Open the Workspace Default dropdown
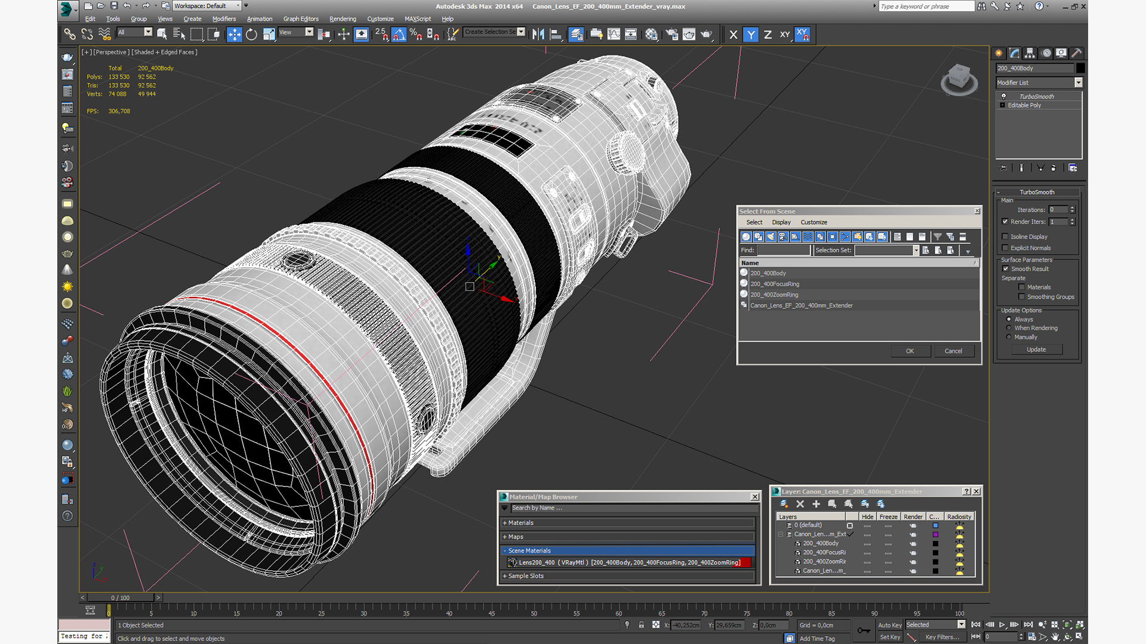Image resolution: width=1146 pixels, height=644 pixels. (207, 6)
